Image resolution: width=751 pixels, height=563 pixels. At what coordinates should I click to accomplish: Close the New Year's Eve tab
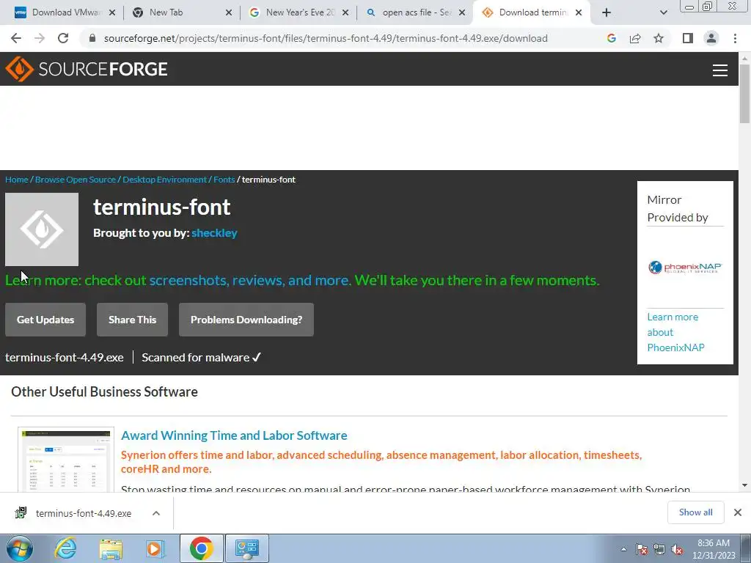(345, 12)
